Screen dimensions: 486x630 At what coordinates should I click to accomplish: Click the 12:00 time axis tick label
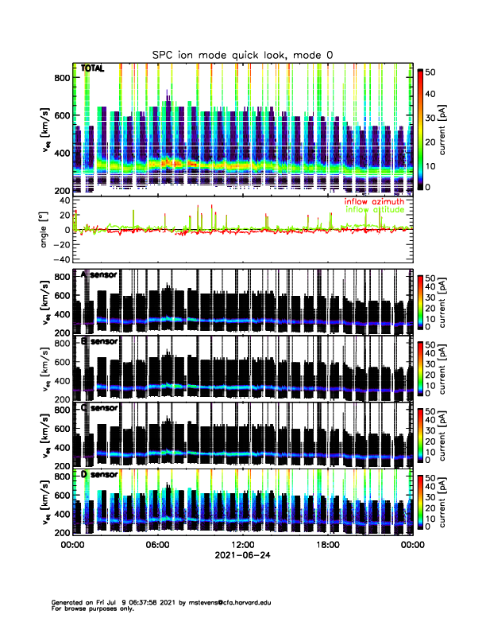click(x=242, y=545)
